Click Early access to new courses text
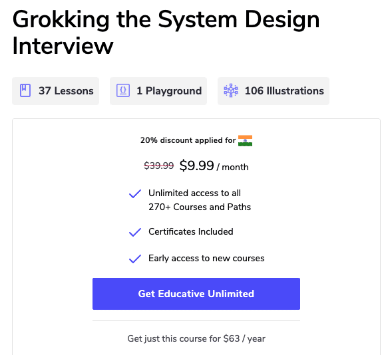The width and height of the screenshot is (382, 355). (x=206, y=258)
